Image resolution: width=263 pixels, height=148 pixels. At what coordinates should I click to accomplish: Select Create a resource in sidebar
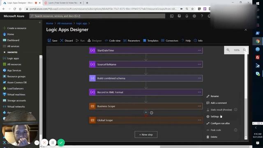(x=15, y=28)
